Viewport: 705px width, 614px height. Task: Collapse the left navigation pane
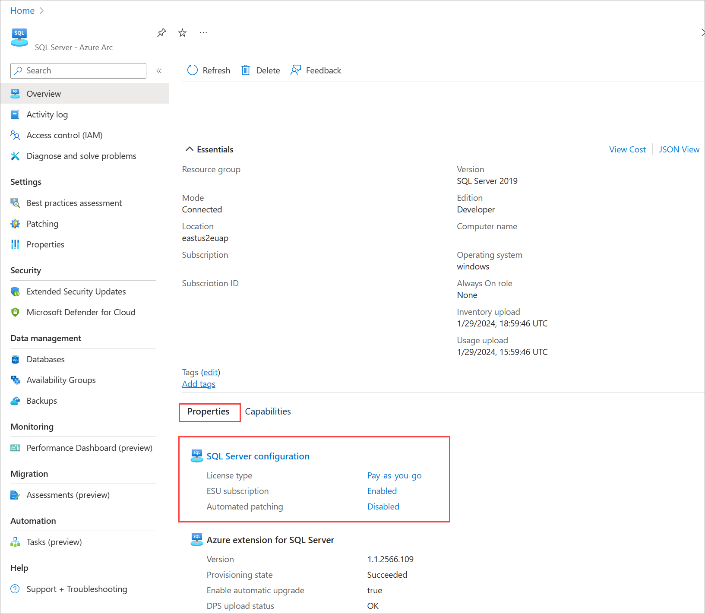pos(159,70)
